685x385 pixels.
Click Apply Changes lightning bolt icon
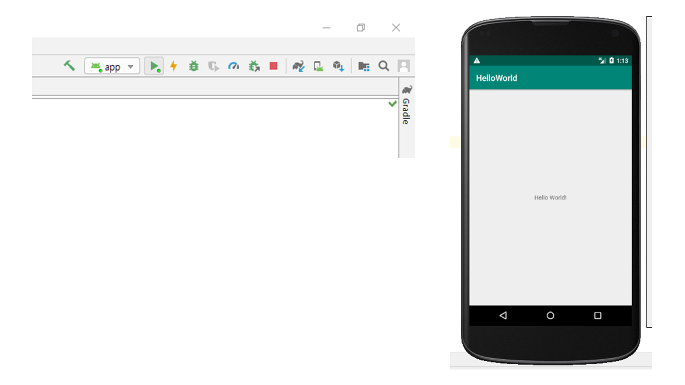pyautogui.click(x=173, y=66)
